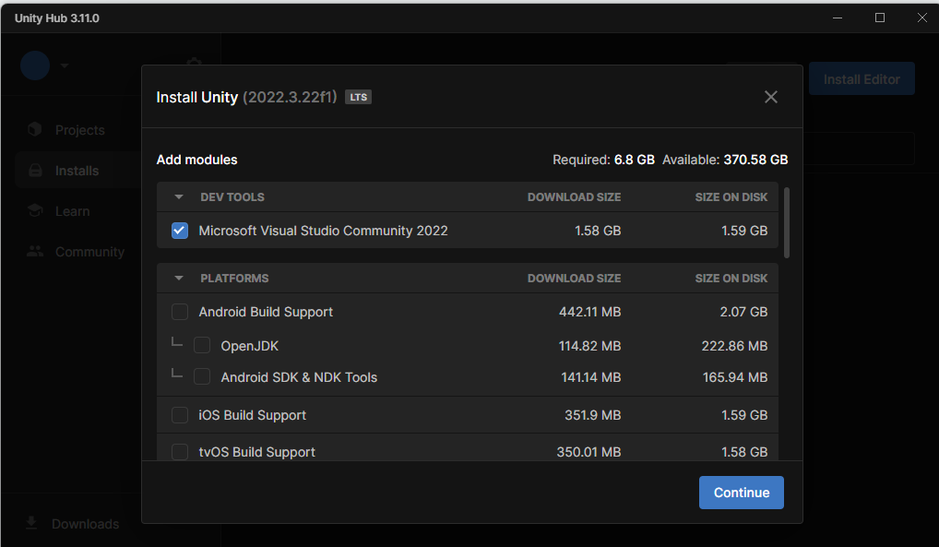Click the Android Build Support label
Screen dimensions: 939x547
point(266,312)
